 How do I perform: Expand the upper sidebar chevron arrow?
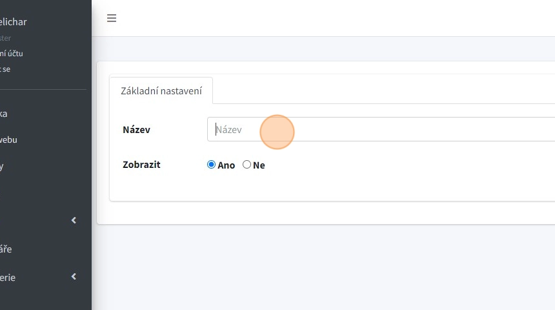pyautogui.click(x=74, y=220)
